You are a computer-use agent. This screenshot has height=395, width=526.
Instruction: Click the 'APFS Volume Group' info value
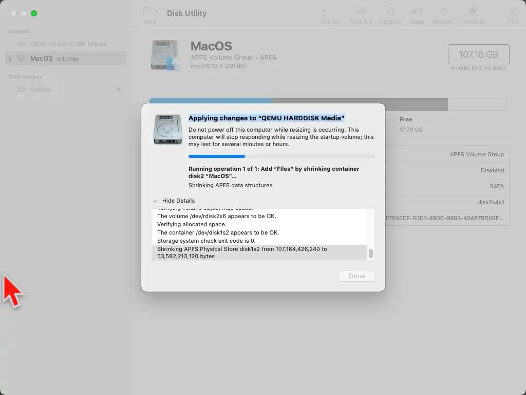(x=477, y=154)
